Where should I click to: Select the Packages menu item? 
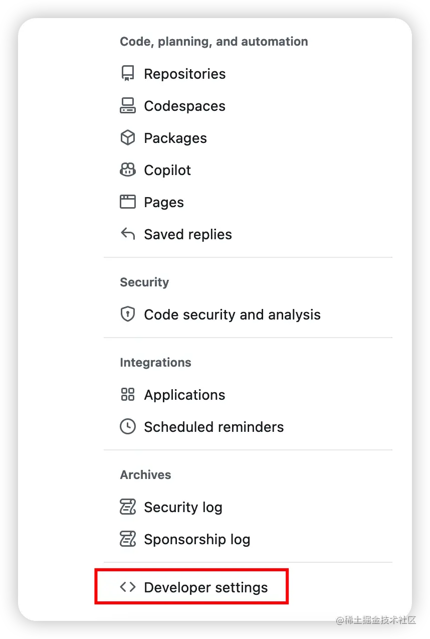point(175,138)
